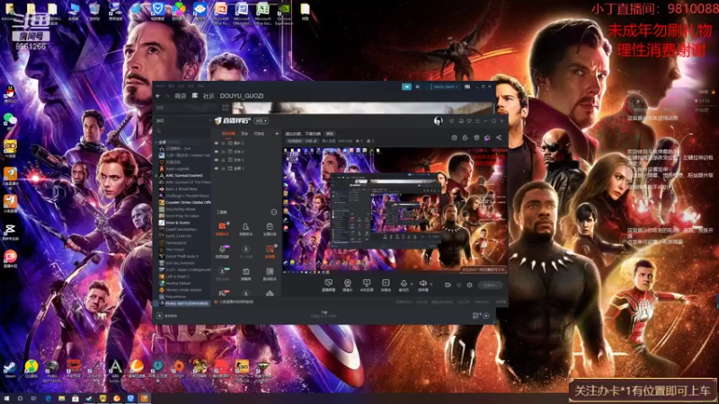Open the first orange toolbox tool

pyautogui.click(x=222, y=229)
